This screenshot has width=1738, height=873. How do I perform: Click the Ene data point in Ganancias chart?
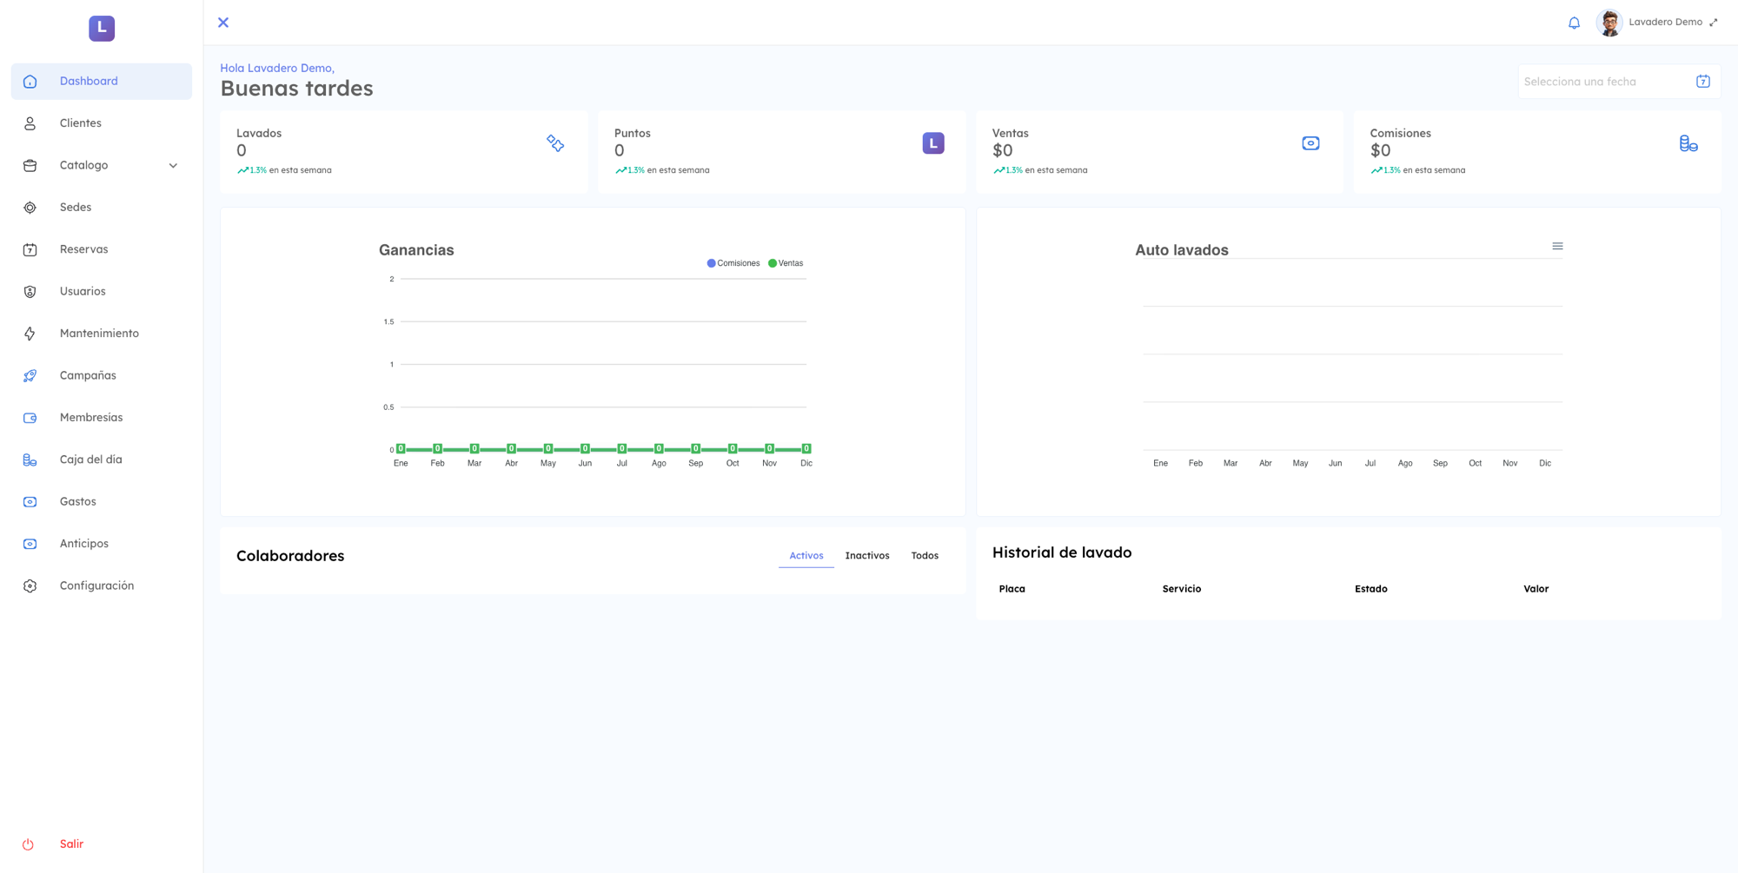click(x=401, y=449)
